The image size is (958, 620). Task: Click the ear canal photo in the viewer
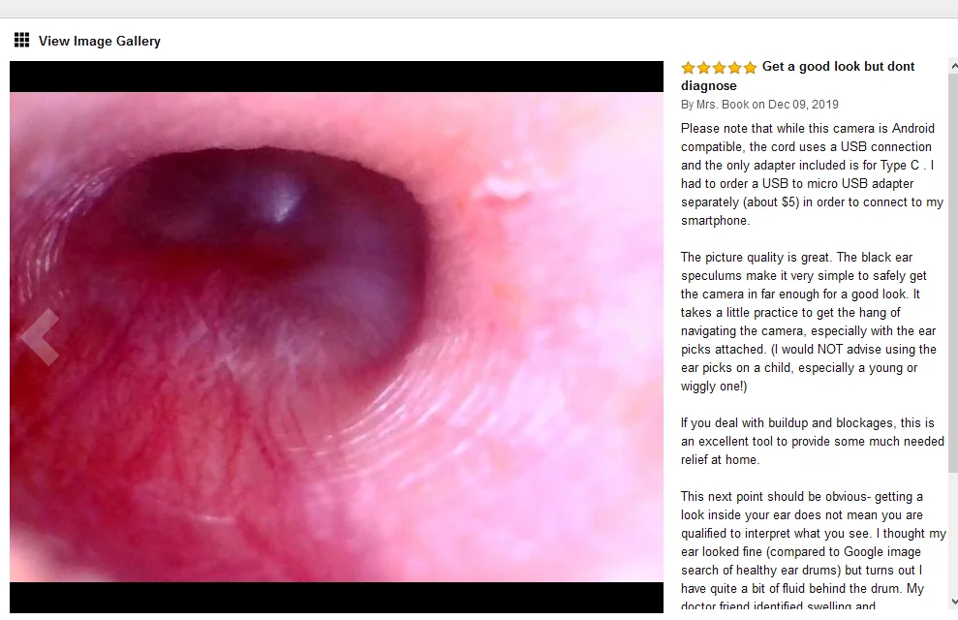(337, 336)
